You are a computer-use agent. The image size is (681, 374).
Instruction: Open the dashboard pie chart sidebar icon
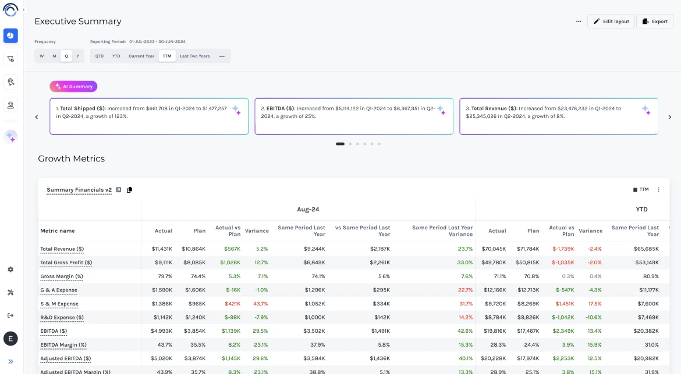(x=10, y=36)
